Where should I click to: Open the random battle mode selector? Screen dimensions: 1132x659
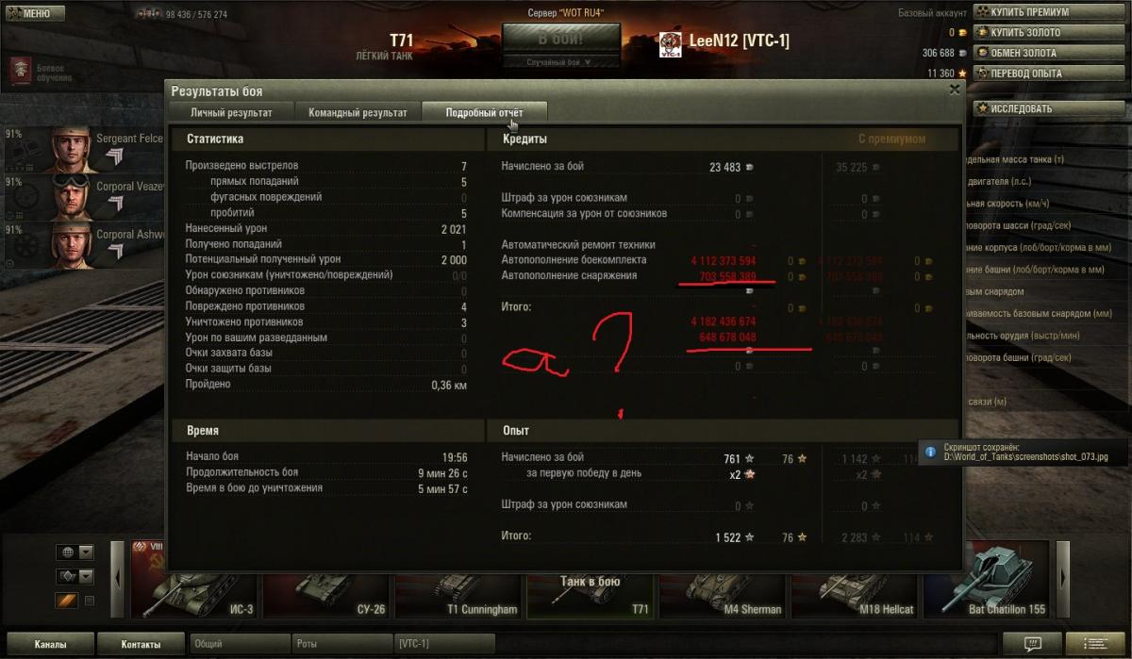pyautogui.click(x=560, y=62)
